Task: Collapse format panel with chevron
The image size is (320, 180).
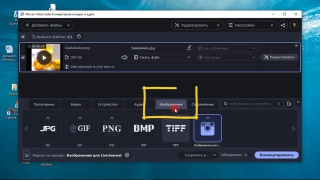Action: tap(298, 102)
